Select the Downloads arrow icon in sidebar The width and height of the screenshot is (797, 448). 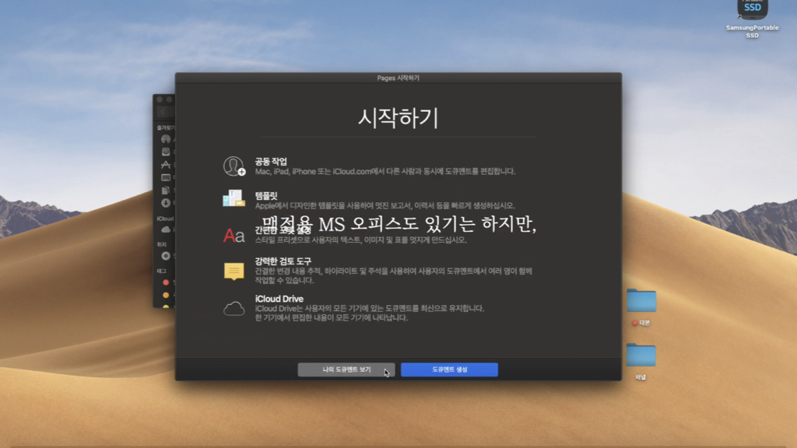pyautogui.click(x=166, y=203)
